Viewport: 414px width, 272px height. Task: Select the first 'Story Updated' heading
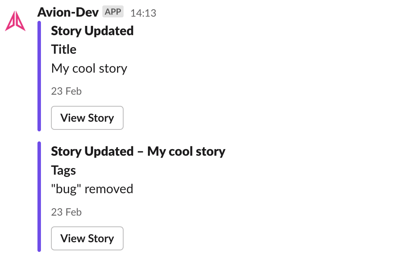click(x=92, y=31)
